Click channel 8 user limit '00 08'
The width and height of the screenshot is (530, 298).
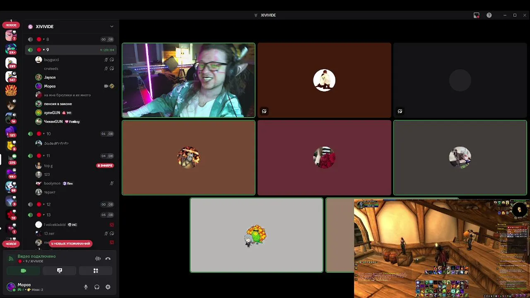point(107,39)
